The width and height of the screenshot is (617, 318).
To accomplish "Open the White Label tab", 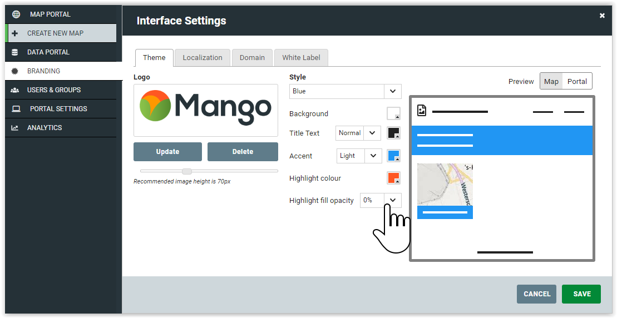I will point(301,58).
